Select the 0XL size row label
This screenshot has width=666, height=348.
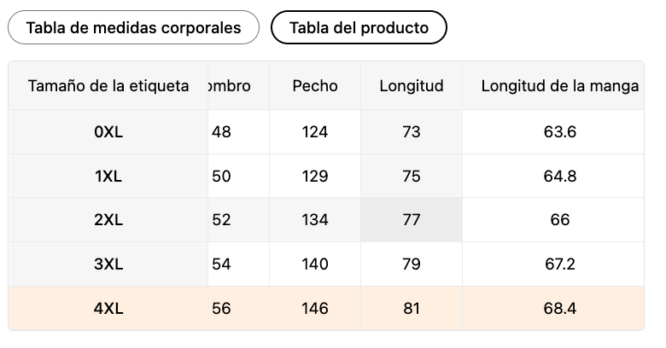click(x=108, y=132)
